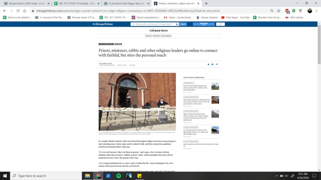Close the Priests, ministers, rabbis tab
The width and height of the screenshot is (321, 180).
(198, 4)
